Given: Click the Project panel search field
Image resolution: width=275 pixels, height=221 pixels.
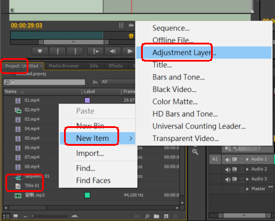Looking at the screenshot, I should 44,82.
